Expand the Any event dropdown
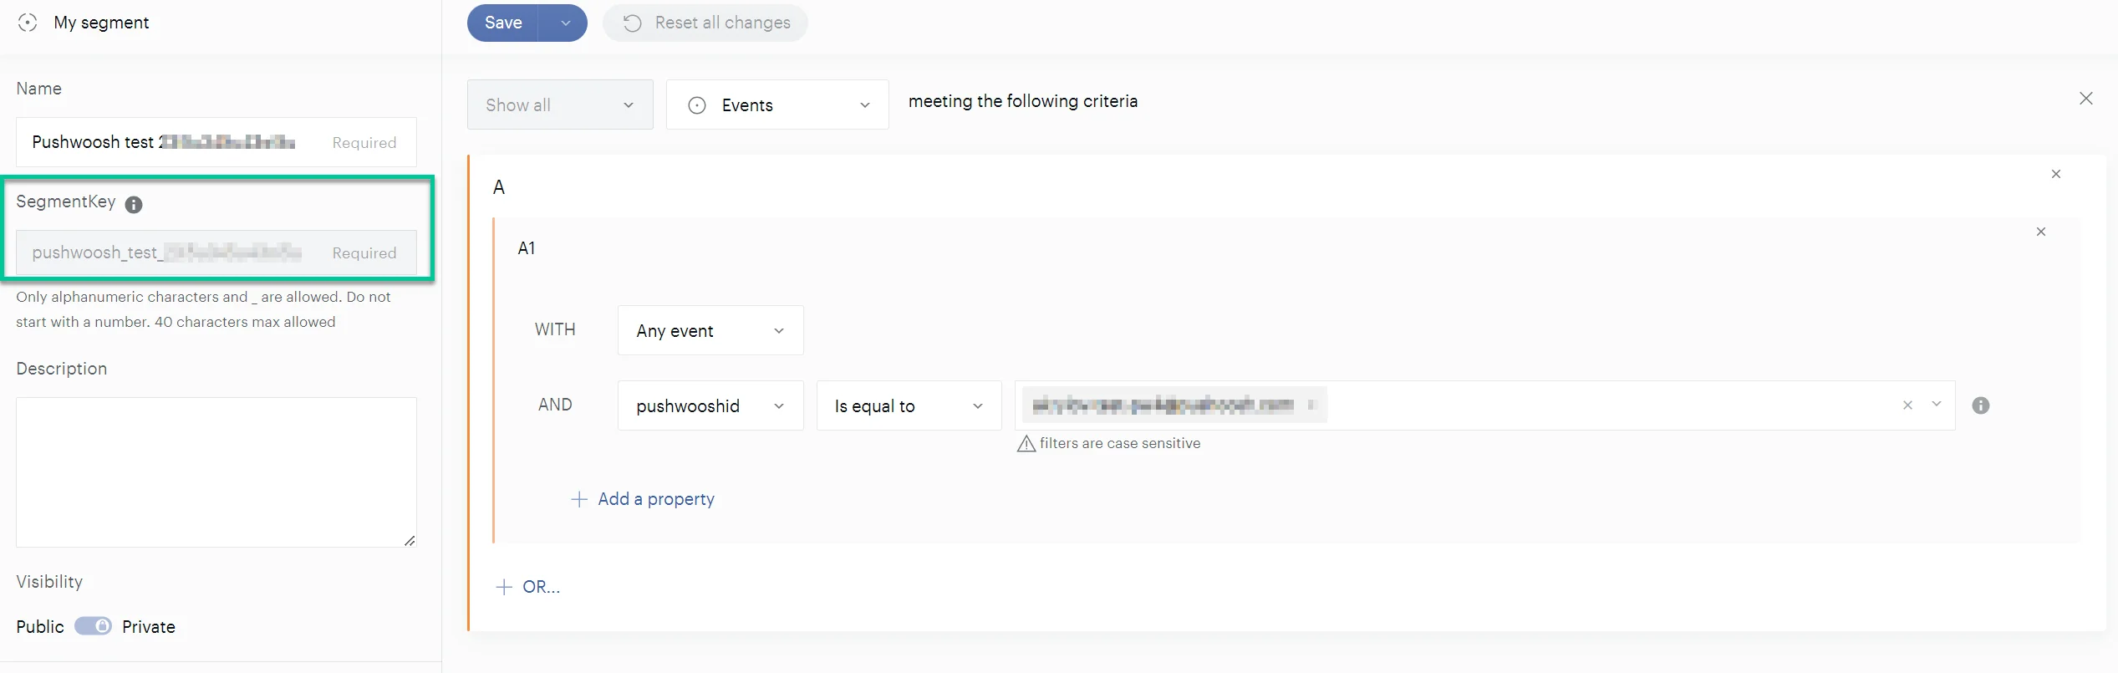The height and width of the screenshot is (673, 2118). click(710, 330)
